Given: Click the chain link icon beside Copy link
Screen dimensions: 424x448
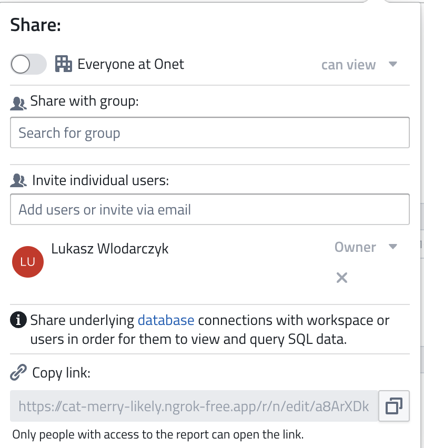Looking at the screenshot, I should tap(17, 372).
